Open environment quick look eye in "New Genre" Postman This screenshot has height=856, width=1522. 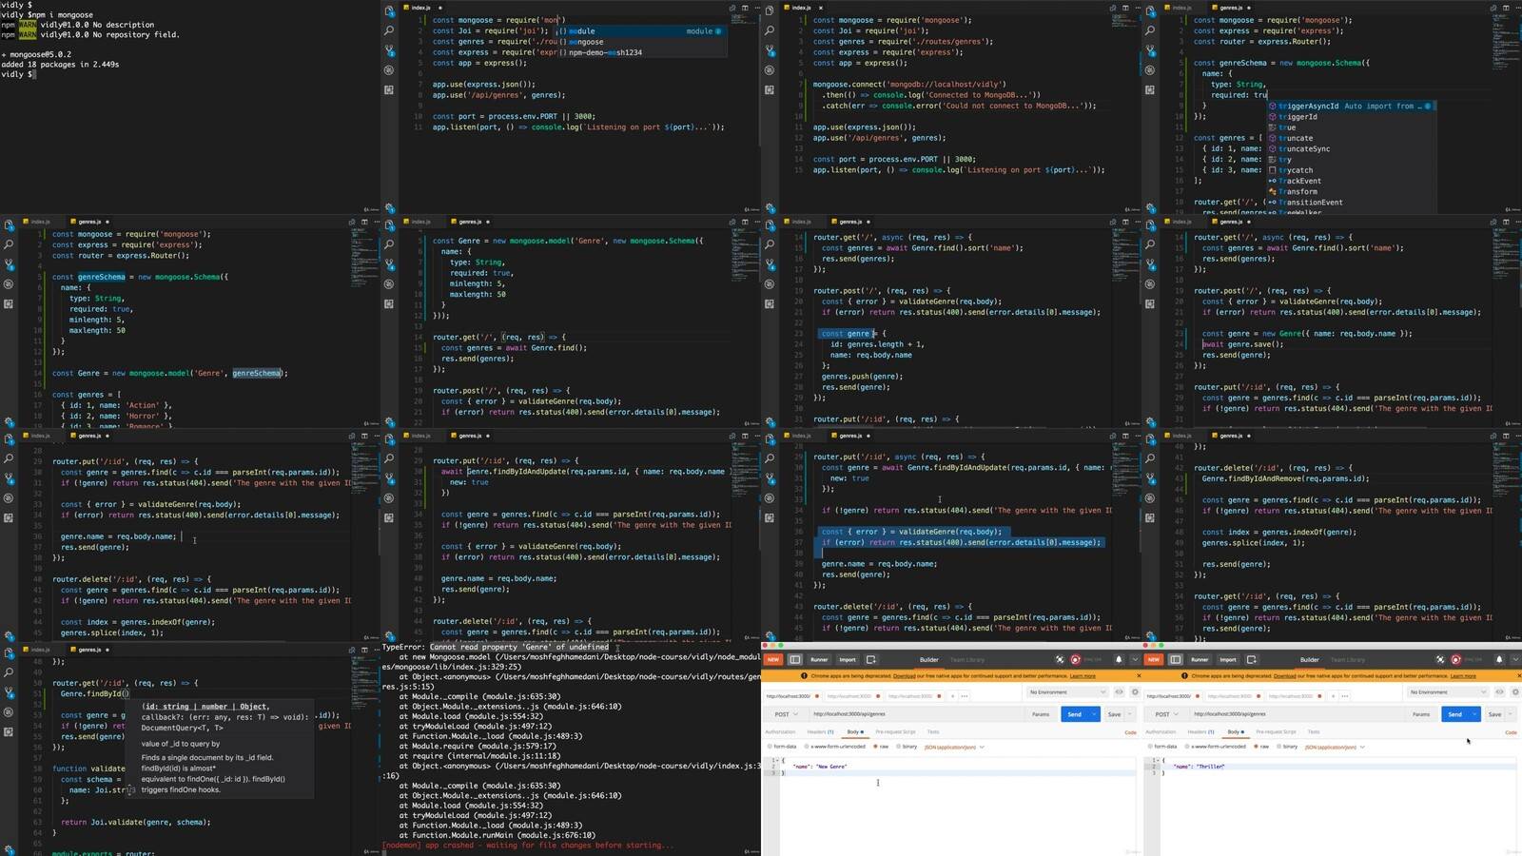1120,692
